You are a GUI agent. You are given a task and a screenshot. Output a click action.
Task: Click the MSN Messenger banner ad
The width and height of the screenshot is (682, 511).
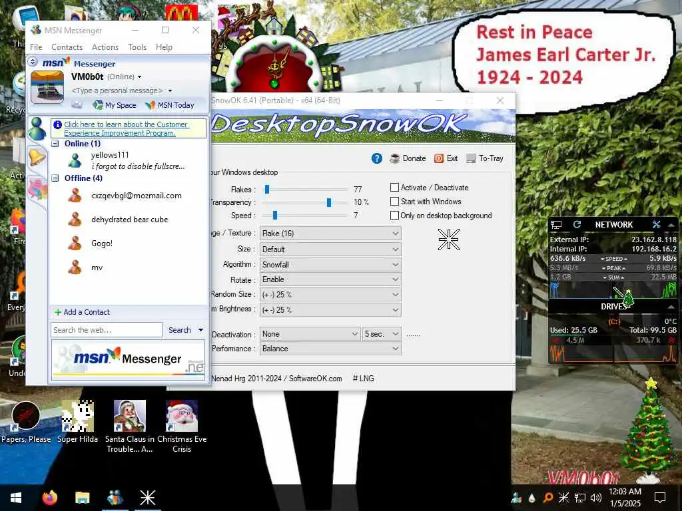tap(128, 361)
